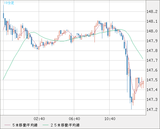The width and height of the screenshot is (160, 129).
Task: Click the 147.6 price axis label
Action: click(x=152, y=70)
